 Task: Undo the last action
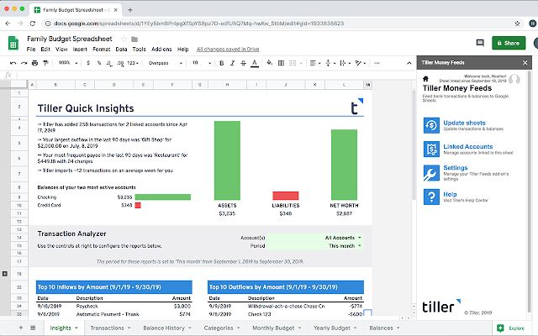pos(13,63)
